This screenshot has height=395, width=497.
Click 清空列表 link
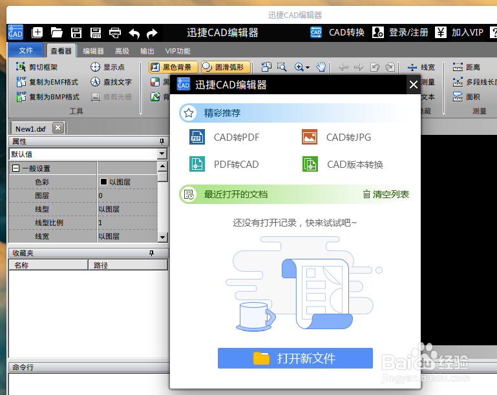click(x=386, y=194)
